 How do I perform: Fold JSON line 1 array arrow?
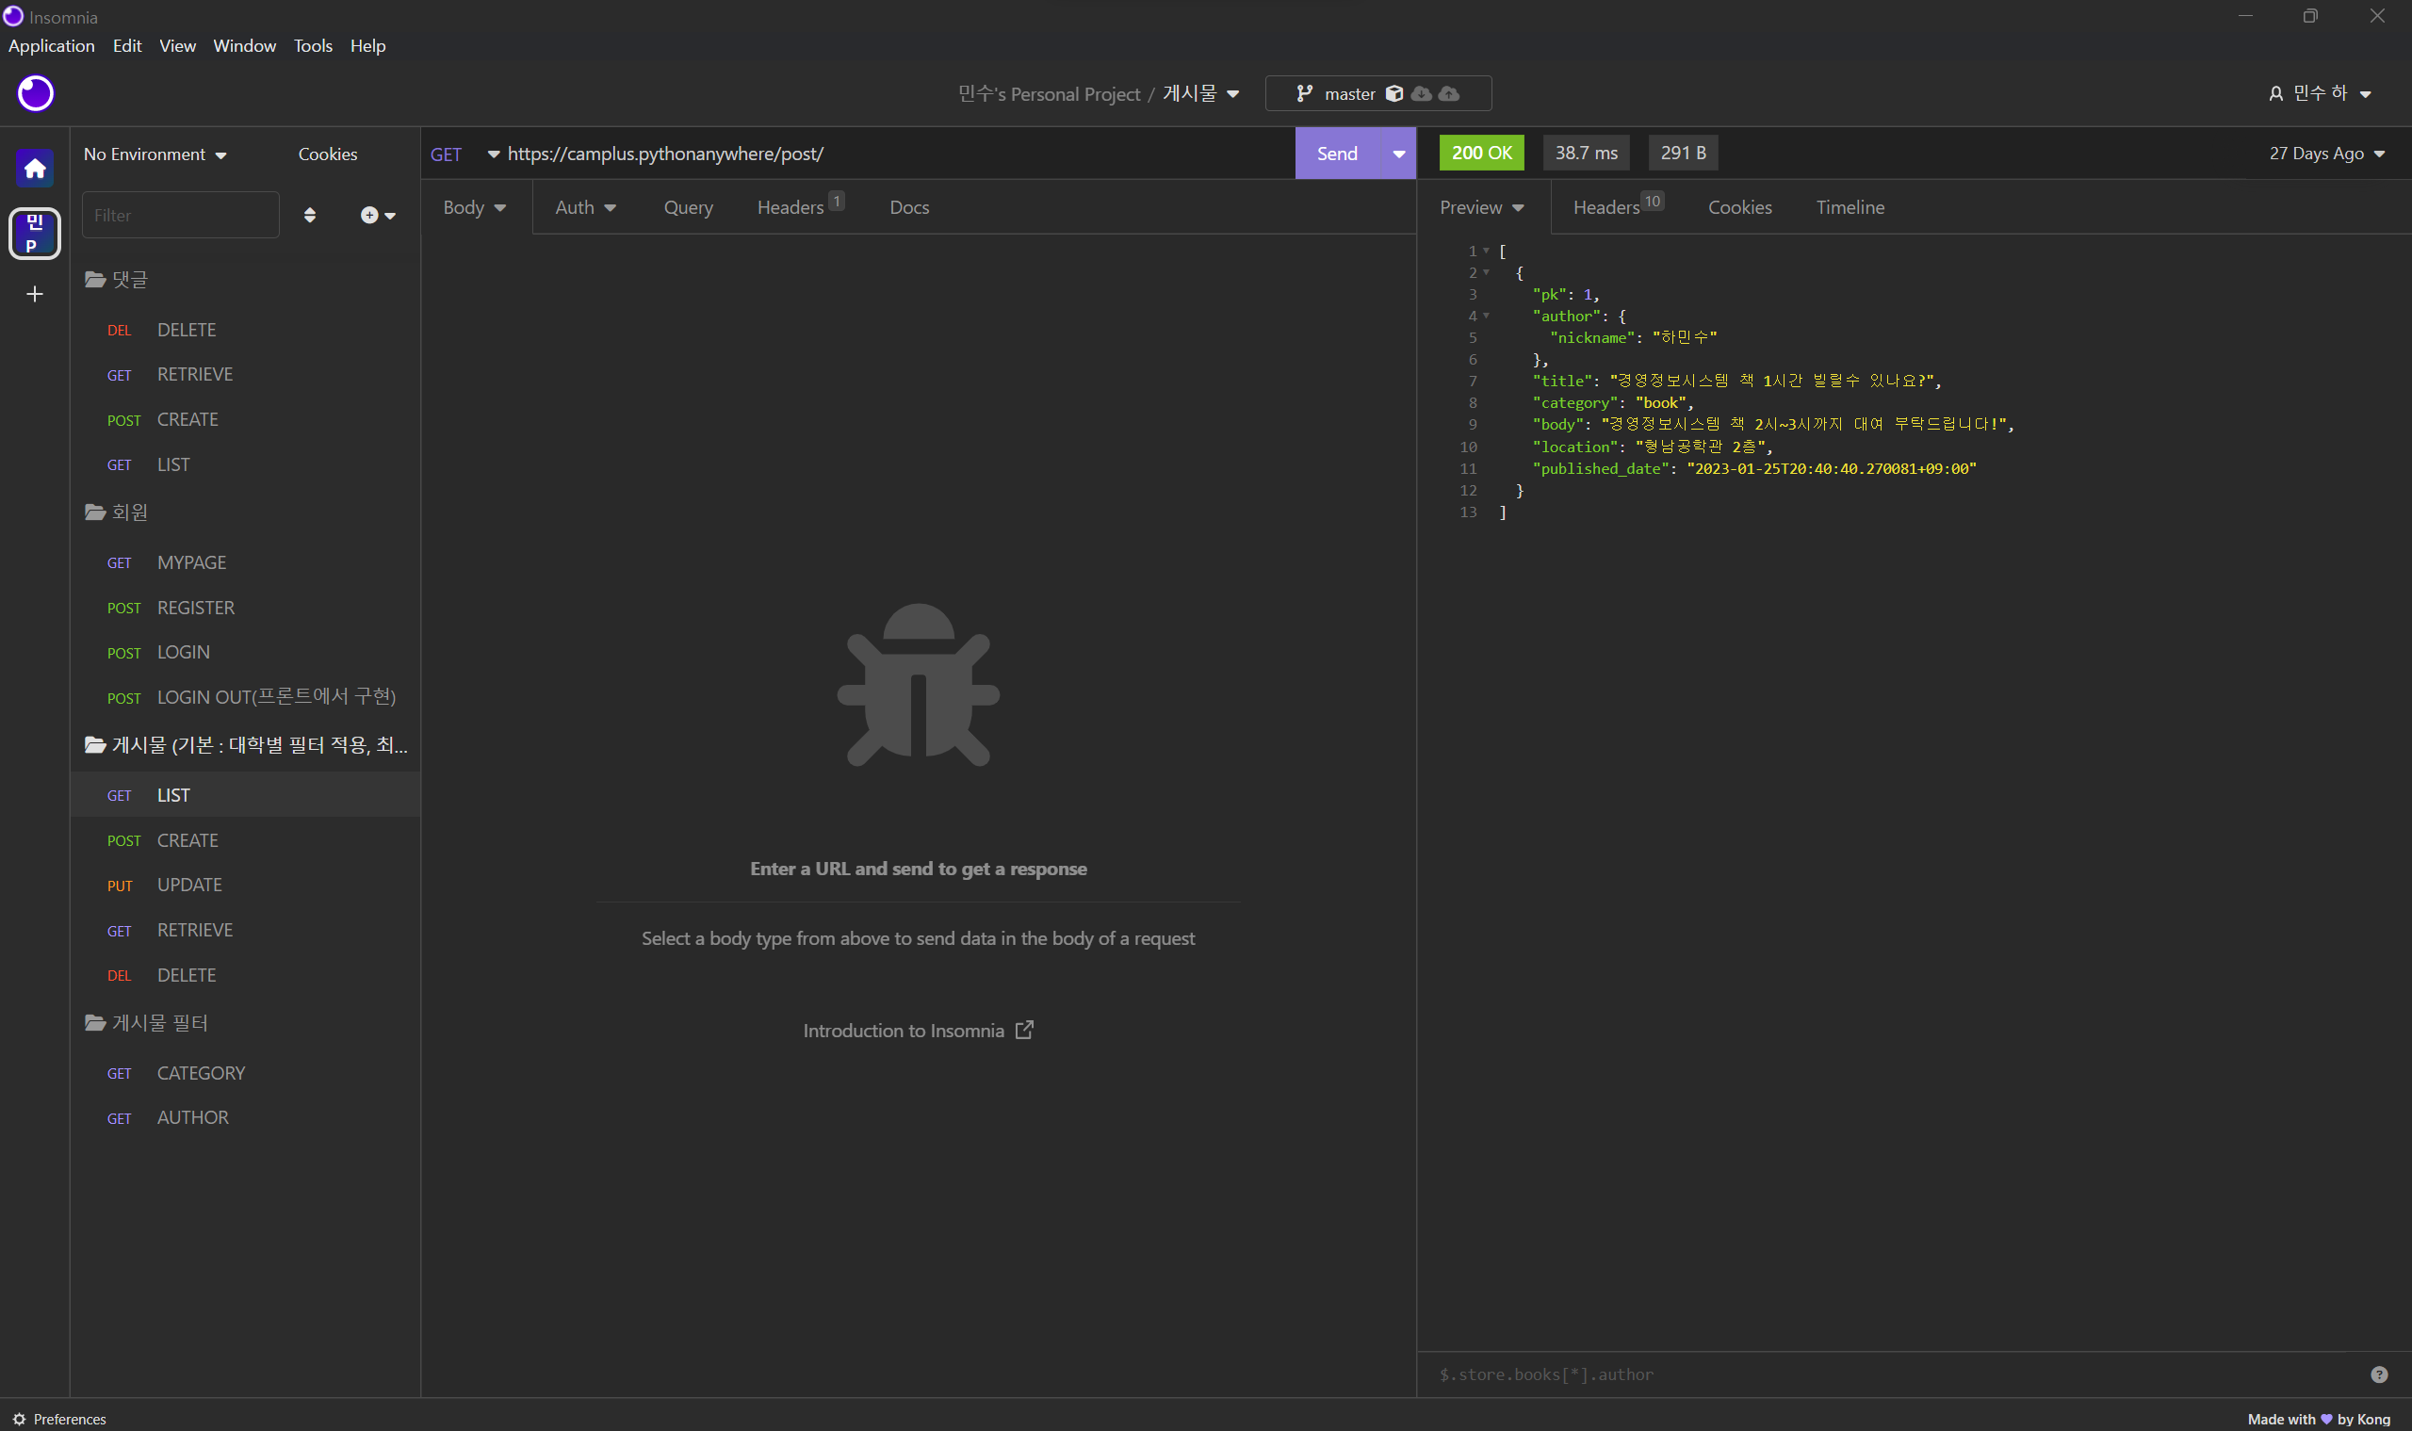[x=1485, y=251]
